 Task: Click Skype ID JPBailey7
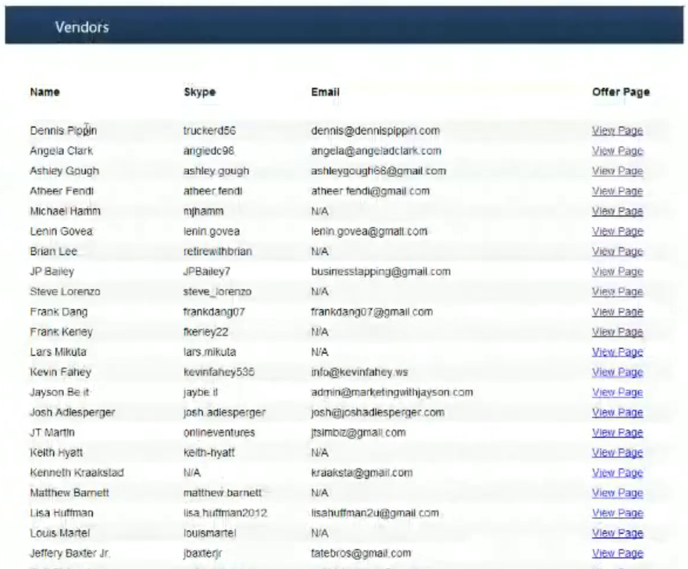point(207,272)
